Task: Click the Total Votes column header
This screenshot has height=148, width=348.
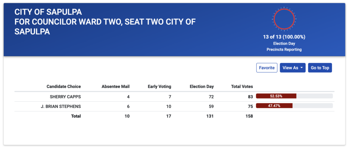Action: [x=242, y=87]
